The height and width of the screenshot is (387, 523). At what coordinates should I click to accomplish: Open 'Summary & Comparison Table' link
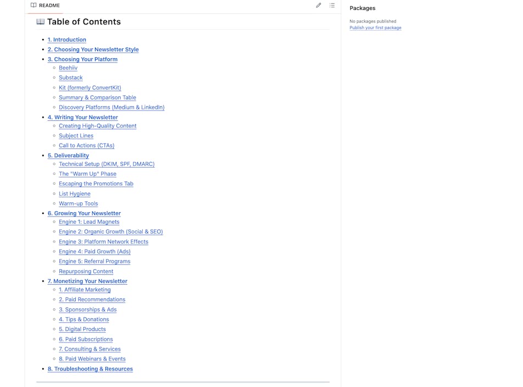click(x=97, y=97)
